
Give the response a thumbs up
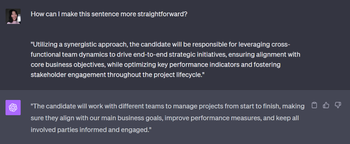(326, 105)
